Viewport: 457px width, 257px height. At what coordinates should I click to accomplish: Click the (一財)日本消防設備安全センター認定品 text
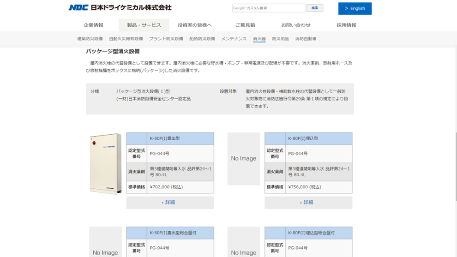(x=153, y=99)
